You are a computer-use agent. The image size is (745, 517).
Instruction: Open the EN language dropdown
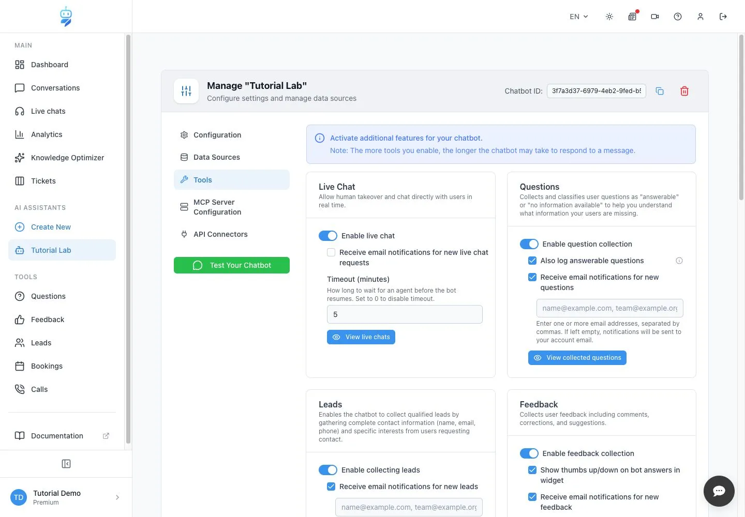(x=579, y=17)
